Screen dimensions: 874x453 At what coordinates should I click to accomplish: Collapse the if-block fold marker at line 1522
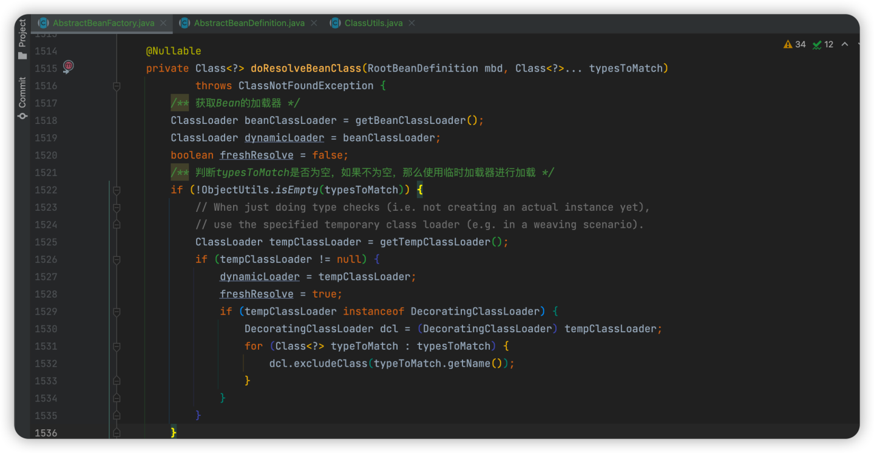[x=116, y=190]
